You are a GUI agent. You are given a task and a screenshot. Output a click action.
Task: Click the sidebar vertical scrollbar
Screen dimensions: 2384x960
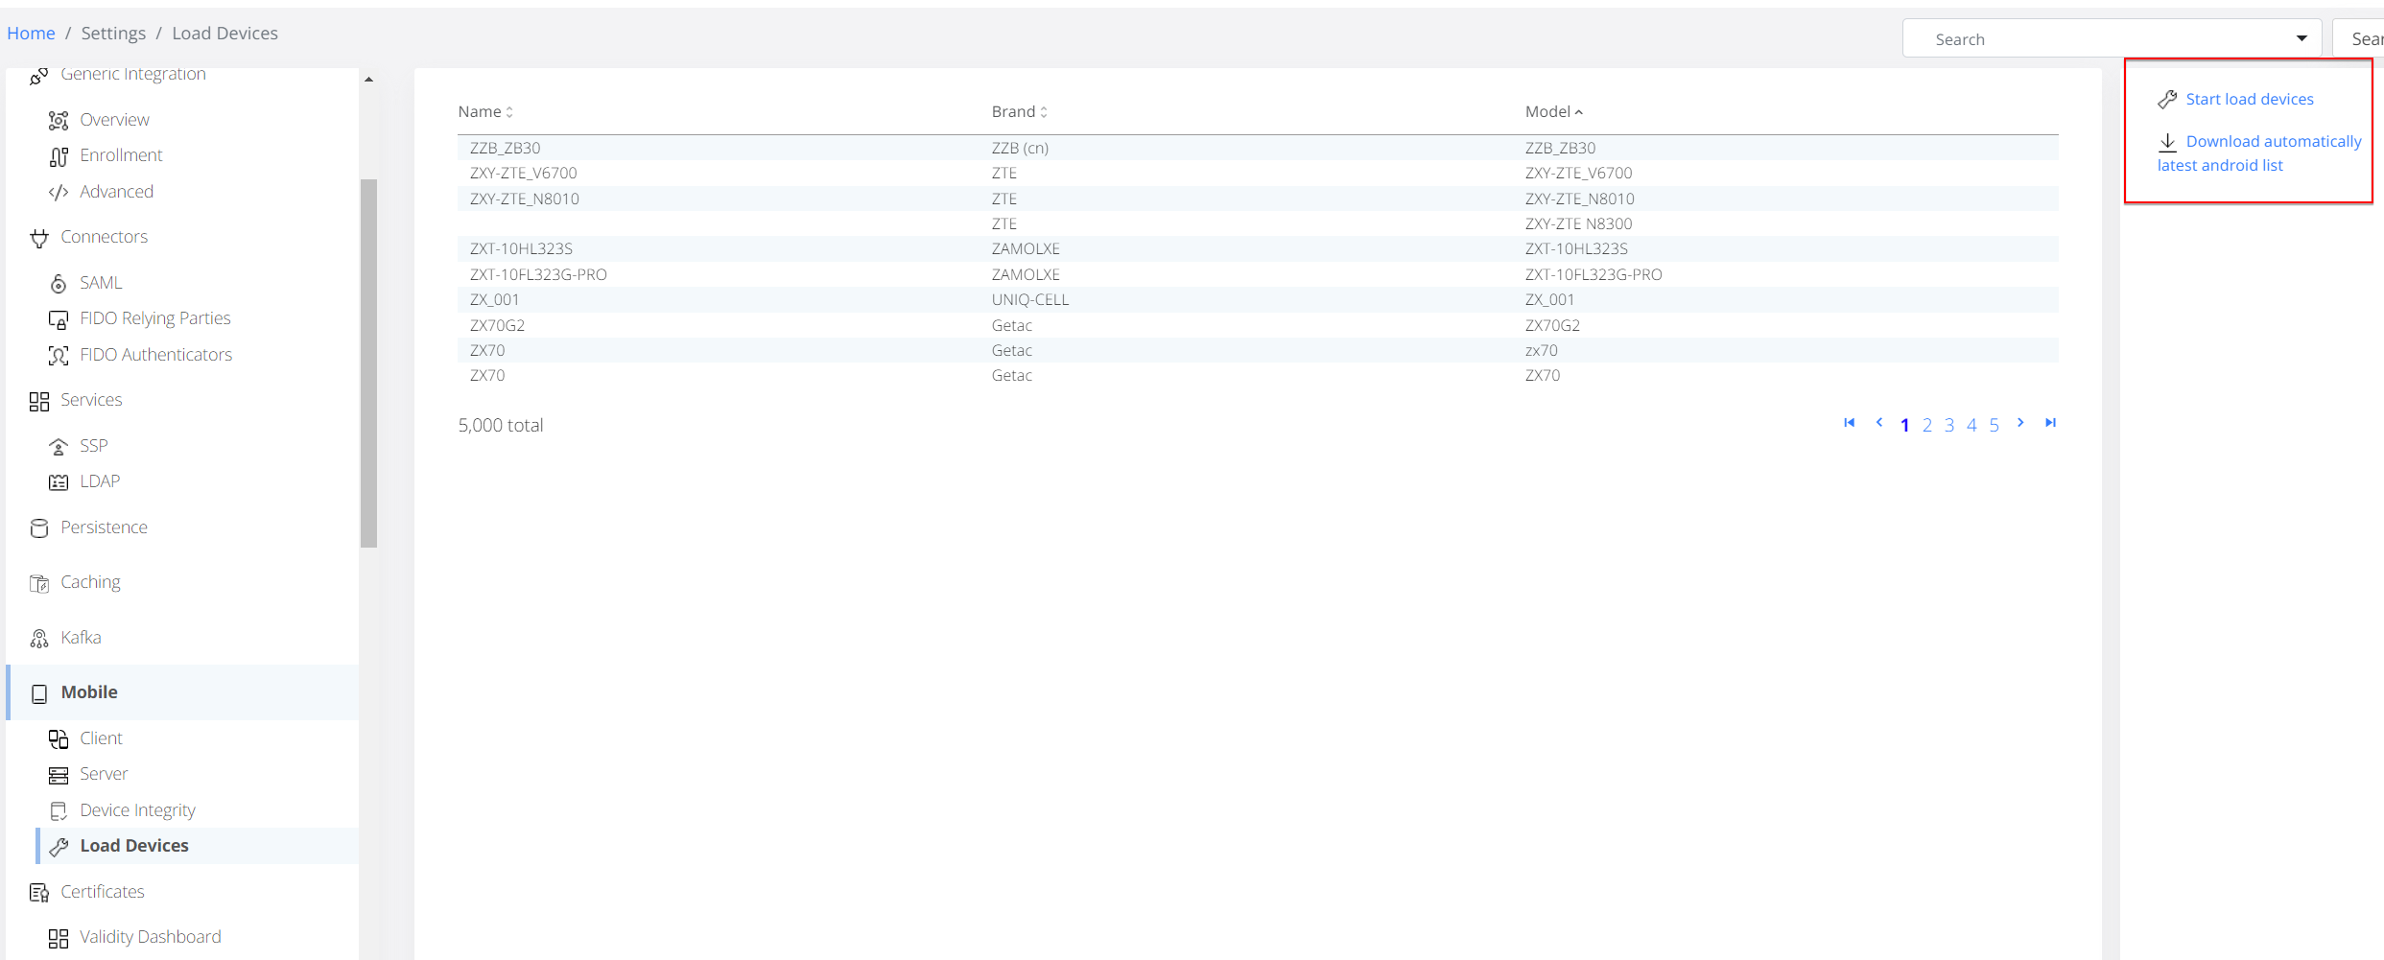368,363
